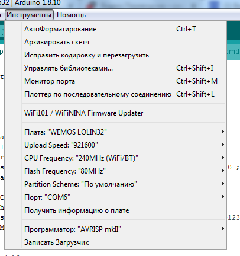Open the Помощь menu
Screen dimensions: 240x256
[71, 15]
